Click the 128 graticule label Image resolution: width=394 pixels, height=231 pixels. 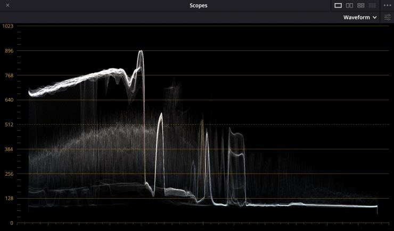9,199
